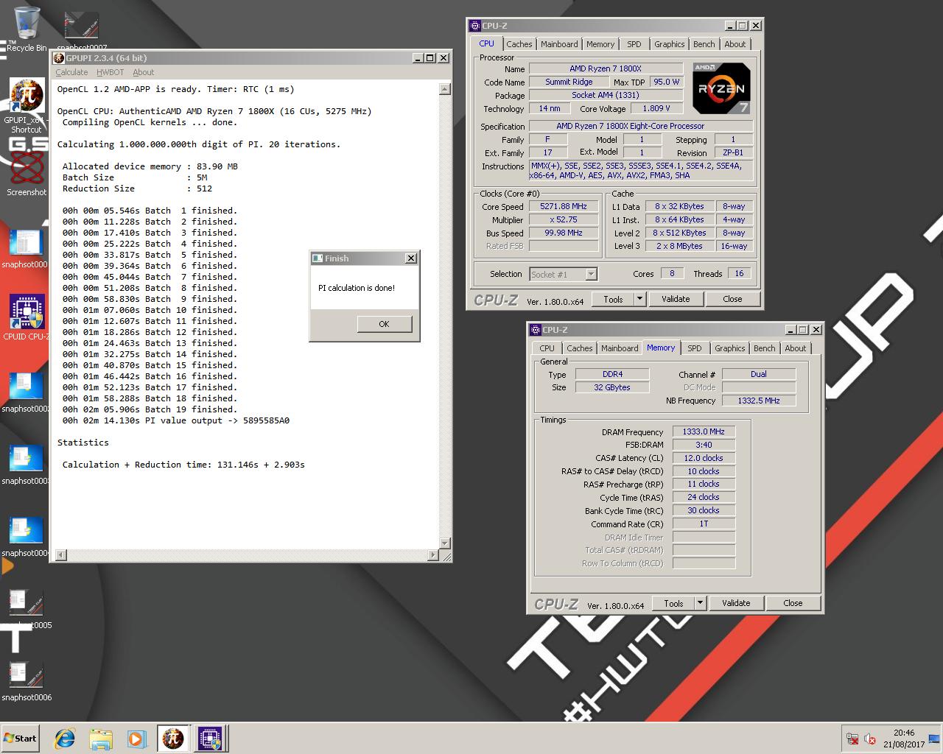Minimize the GPUPI window
943x754 pixels.
[x=418, y=58]
